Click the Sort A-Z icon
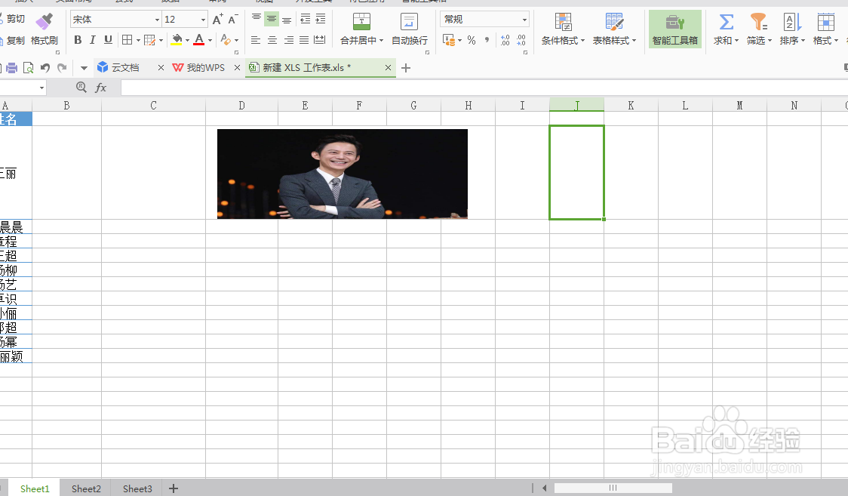 click(792, 22)
